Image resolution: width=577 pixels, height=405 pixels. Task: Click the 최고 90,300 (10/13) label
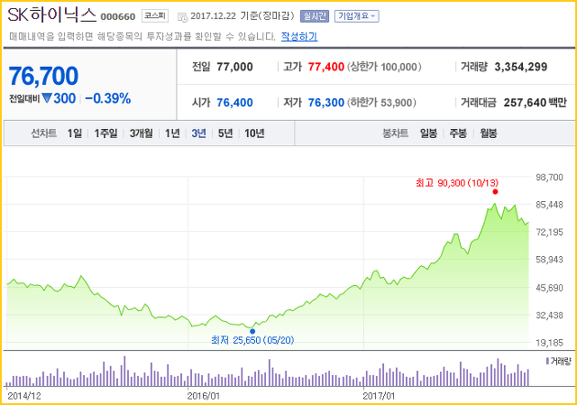pyautogui.click(x=457, y=182)
